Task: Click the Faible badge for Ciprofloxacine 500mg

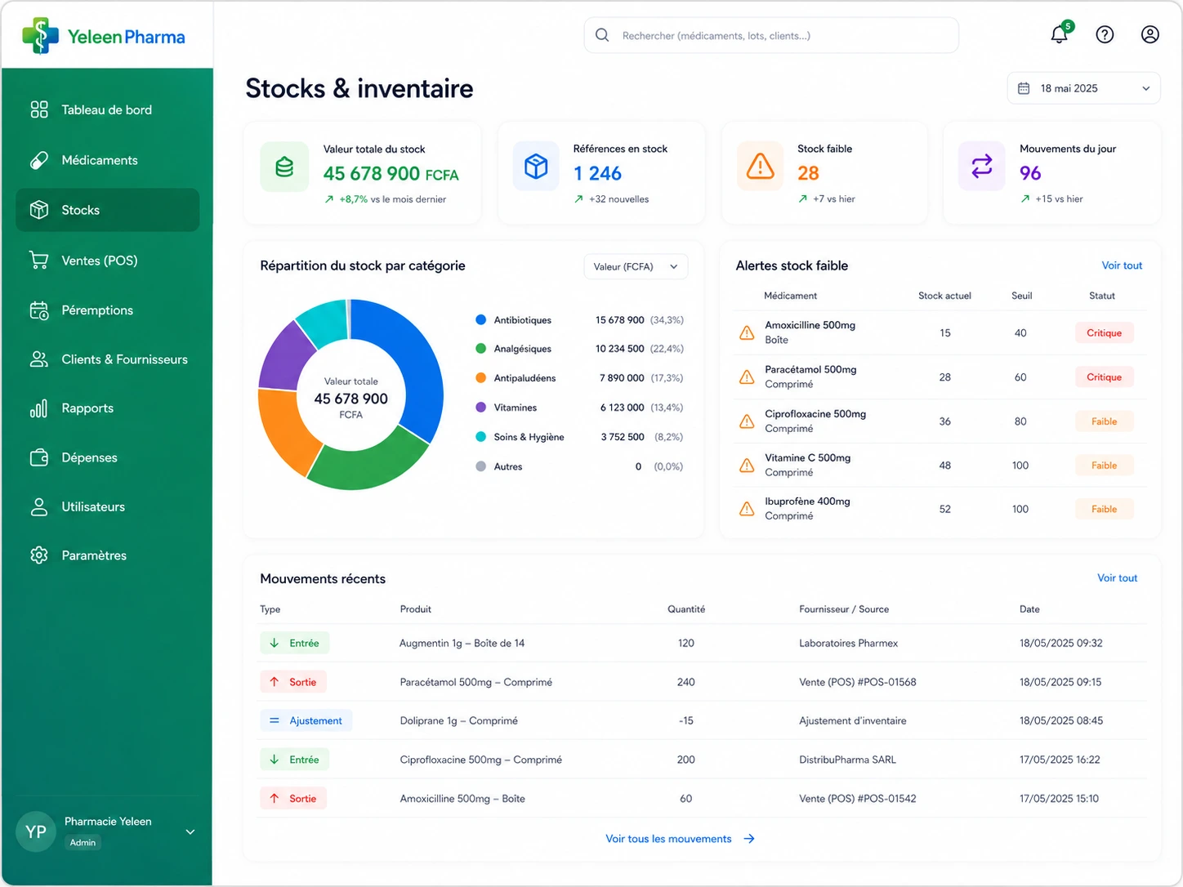Action: click(x=1104, y=421)
